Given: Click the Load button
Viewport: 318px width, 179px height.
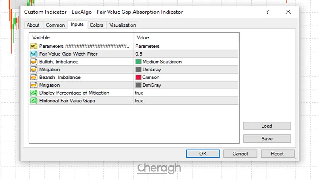Looking at the screenshot, I should (267, 126).
